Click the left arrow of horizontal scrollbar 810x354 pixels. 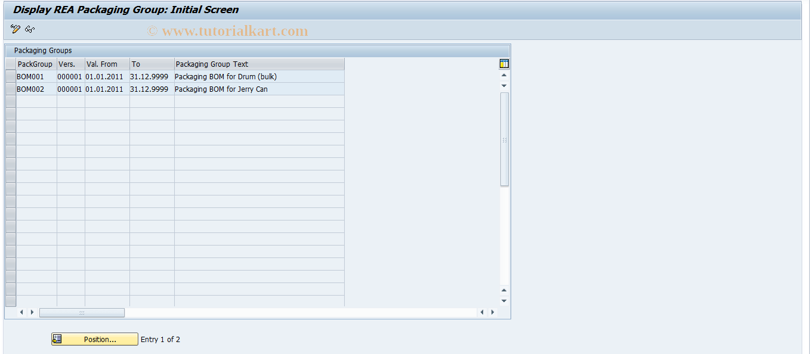coord(21,312)
